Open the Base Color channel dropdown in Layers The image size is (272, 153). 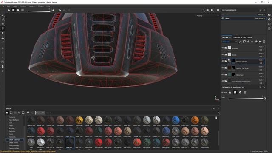tap(229, 42)
